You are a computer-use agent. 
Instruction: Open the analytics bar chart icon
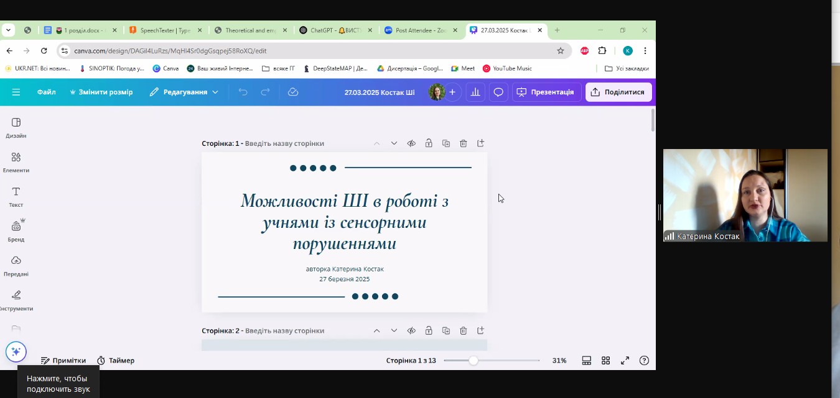coord(475,92)
